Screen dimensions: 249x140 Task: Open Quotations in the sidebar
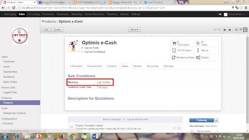tap(9, 77)
